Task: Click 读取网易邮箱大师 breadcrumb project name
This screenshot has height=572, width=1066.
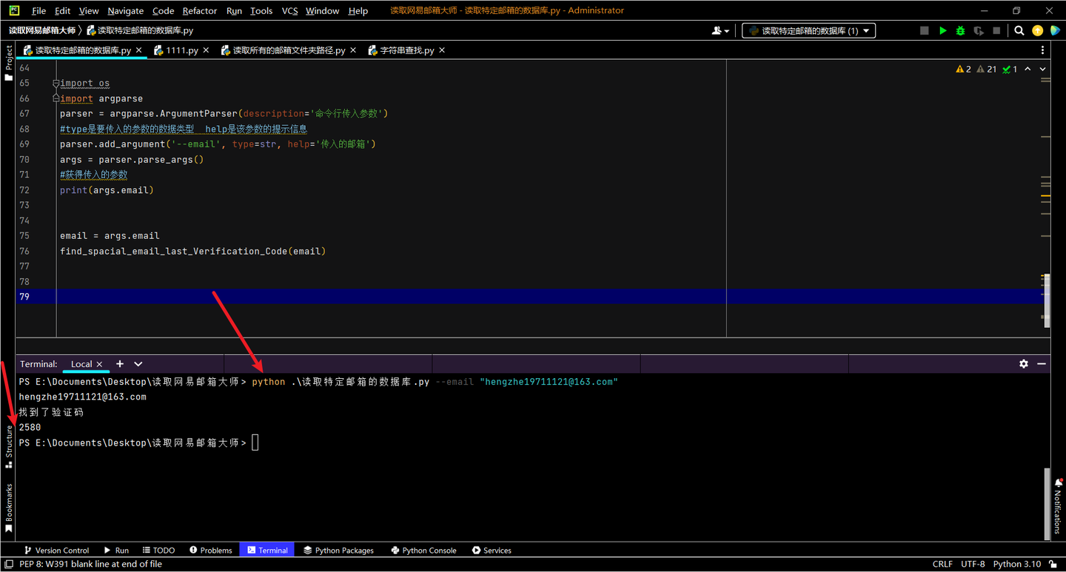Action: (x=42, y=30)
